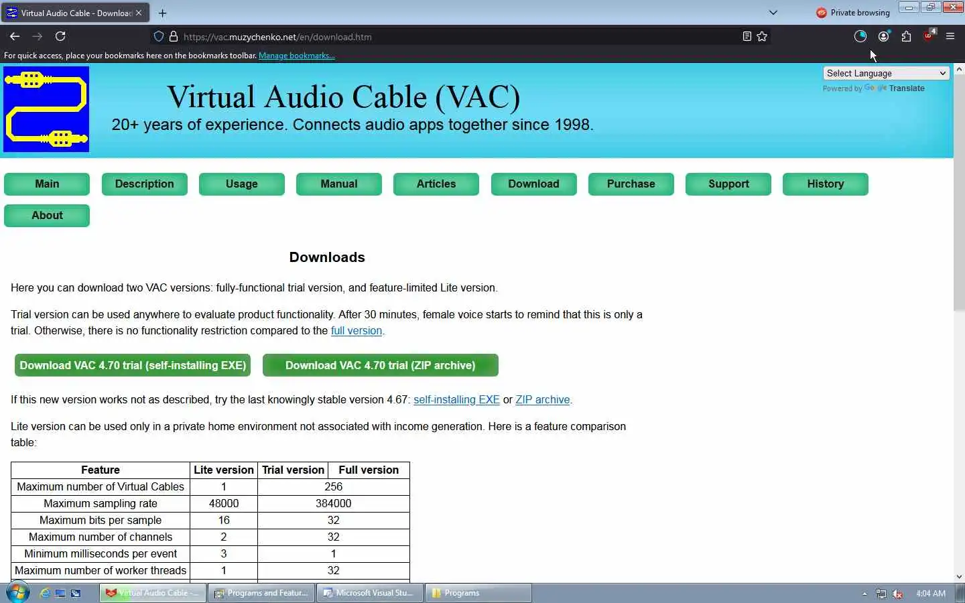The image size is (965, 603).
Task: Open the Purchase navigation button
Action: [631, 184]
